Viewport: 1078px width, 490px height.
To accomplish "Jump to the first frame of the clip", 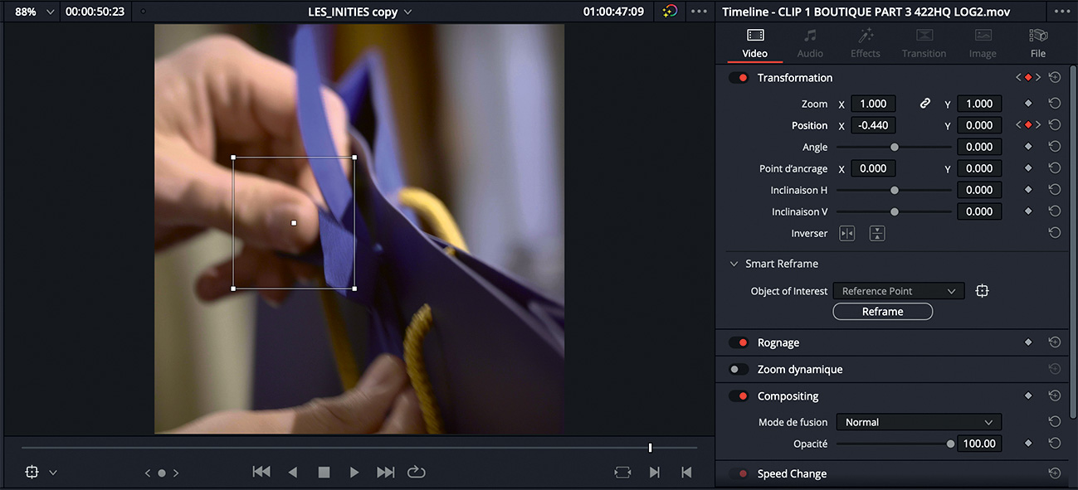I will (261, 472).
